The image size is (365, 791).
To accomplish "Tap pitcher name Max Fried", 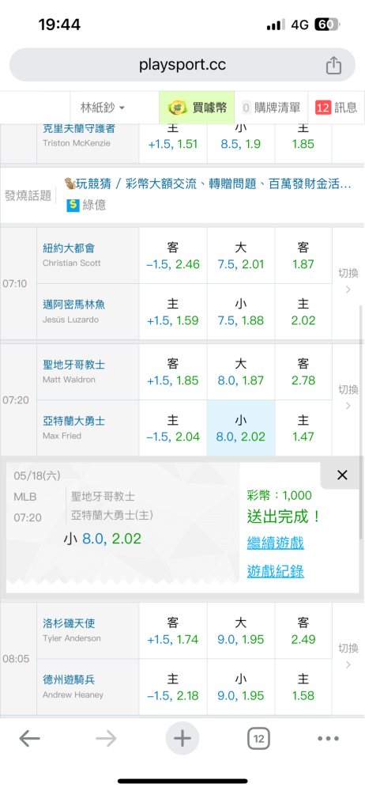I will [x=62, y=436].
